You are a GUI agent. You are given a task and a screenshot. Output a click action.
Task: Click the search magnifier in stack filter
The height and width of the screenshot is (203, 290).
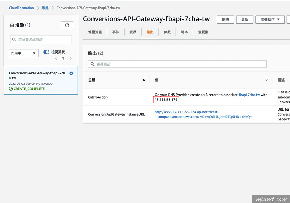click(14, 39)
